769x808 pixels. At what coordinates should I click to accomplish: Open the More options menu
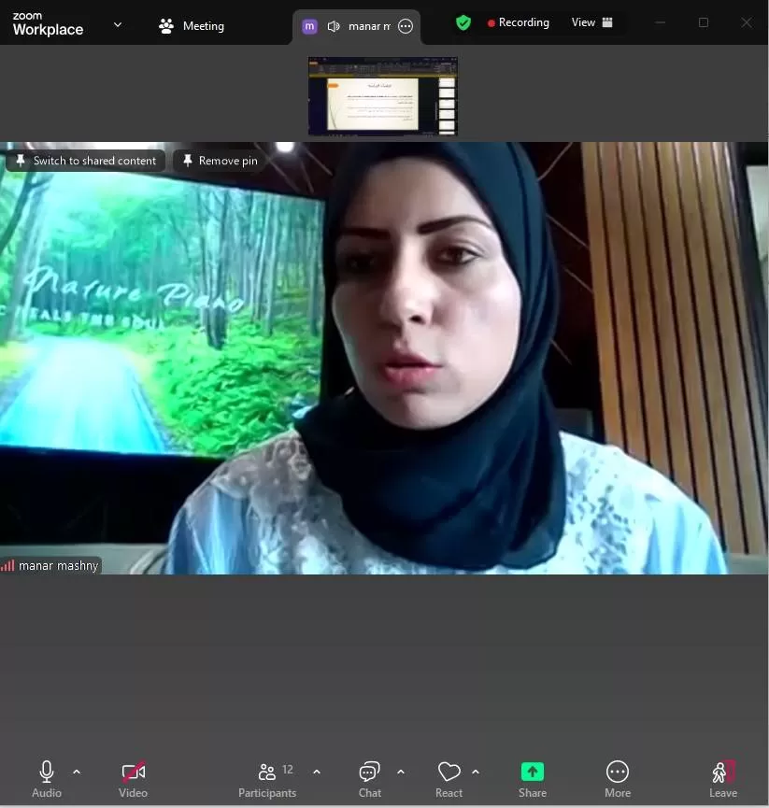coord(618,780)
